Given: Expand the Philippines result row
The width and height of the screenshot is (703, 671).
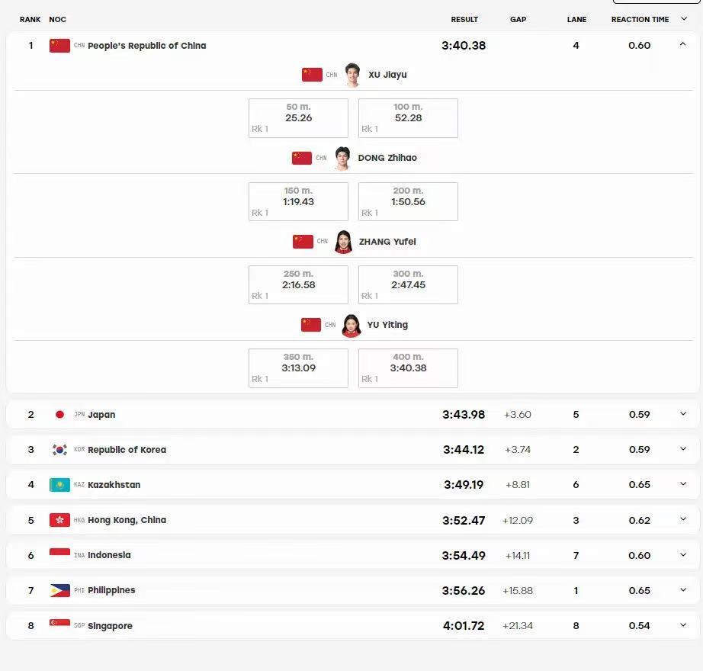Looking at the screenshot, I should click(x=683, y=589).
